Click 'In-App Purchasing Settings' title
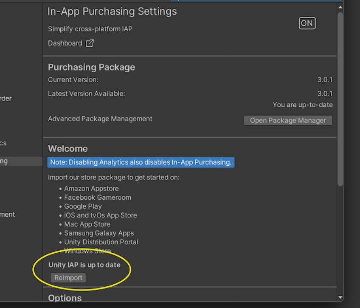The image size is (360, 308). click(112, 11)
